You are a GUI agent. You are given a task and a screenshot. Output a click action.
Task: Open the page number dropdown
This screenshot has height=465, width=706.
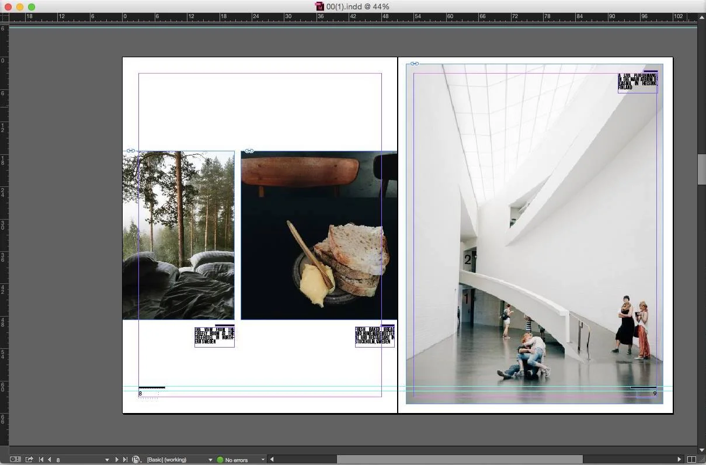pyautogui.click(x=107, y=460)
